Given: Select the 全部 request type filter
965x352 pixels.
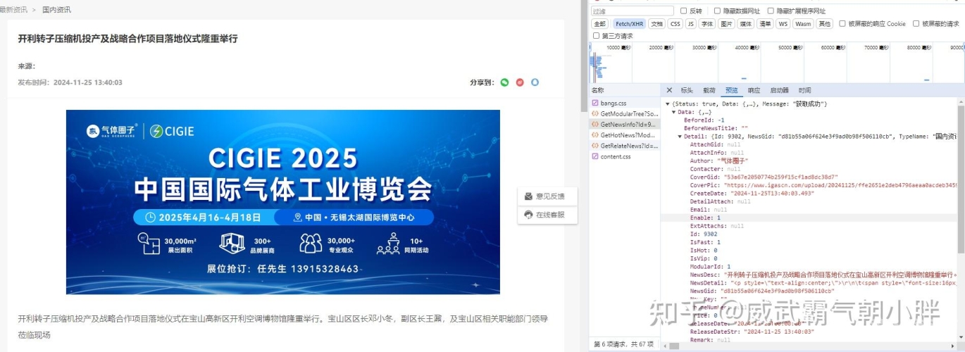Looking at the screenshot, I should (599, 23).
